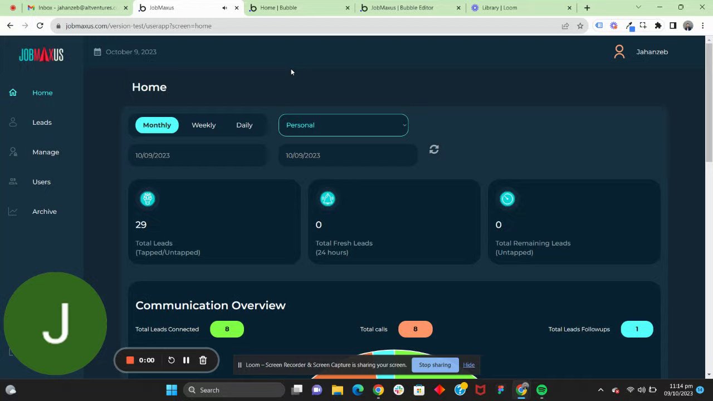713x401 pixels.
Task: Open the Home sidebar icon
Action: (x=13, y=92)
